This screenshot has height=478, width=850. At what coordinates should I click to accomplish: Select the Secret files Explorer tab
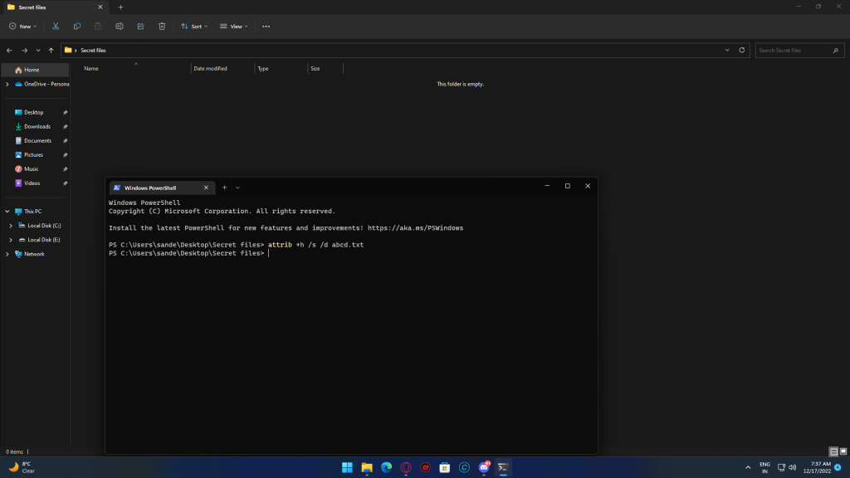(50, 7)
